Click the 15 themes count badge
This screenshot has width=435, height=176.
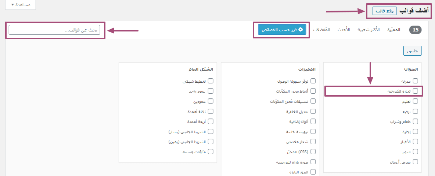coord(415,30)
